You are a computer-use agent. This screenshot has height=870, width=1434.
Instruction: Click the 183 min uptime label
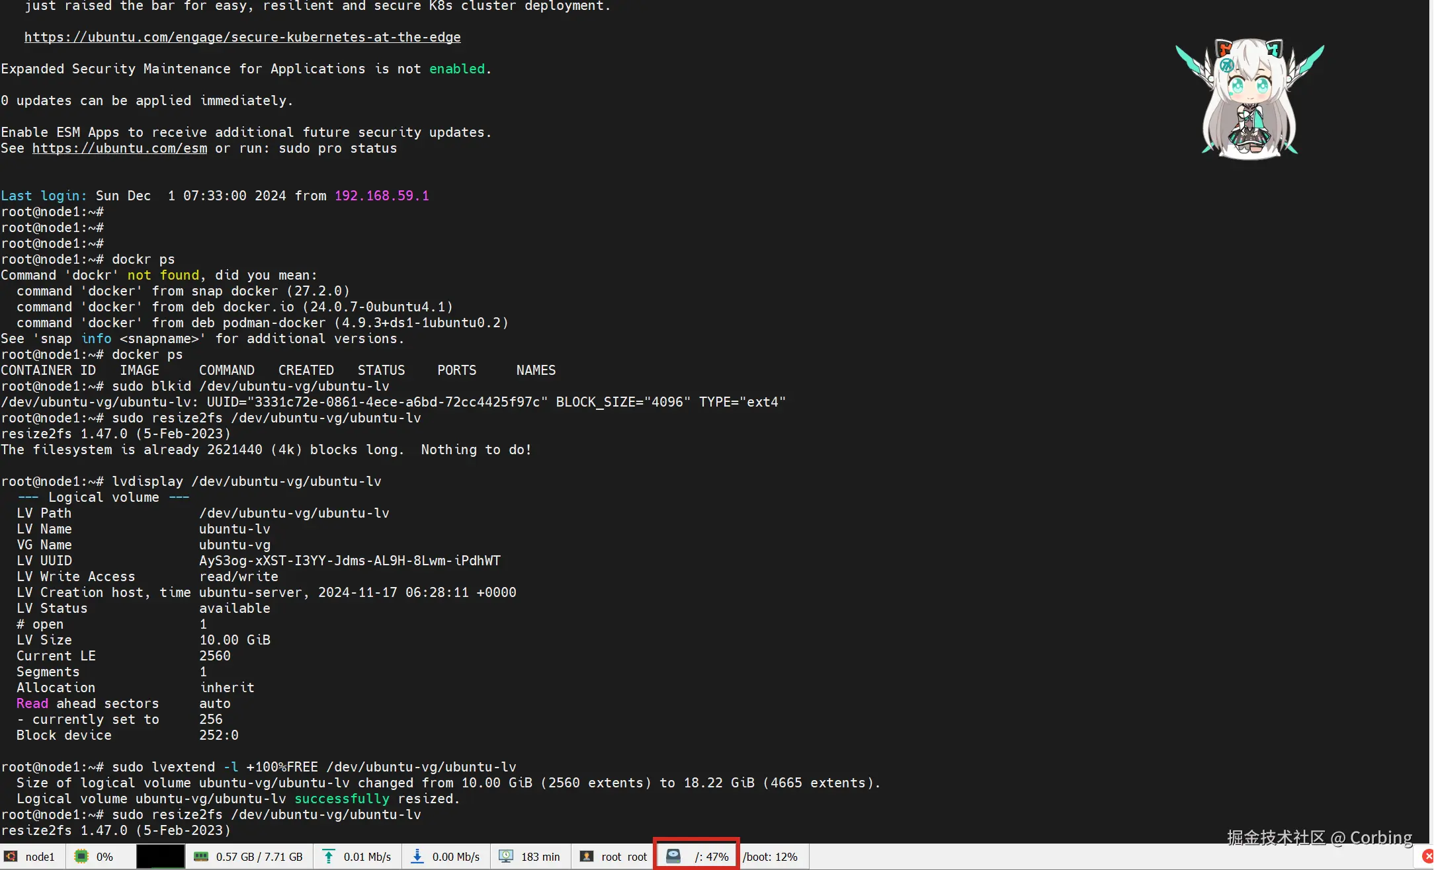pyautogui.click(x=540, y=857)
